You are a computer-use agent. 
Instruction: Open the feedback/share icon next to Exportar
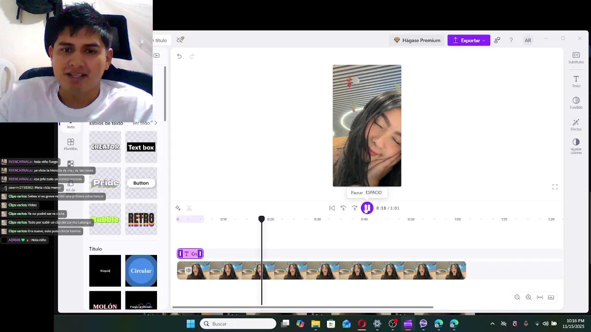pyautogui.click(x=497, y=40)
